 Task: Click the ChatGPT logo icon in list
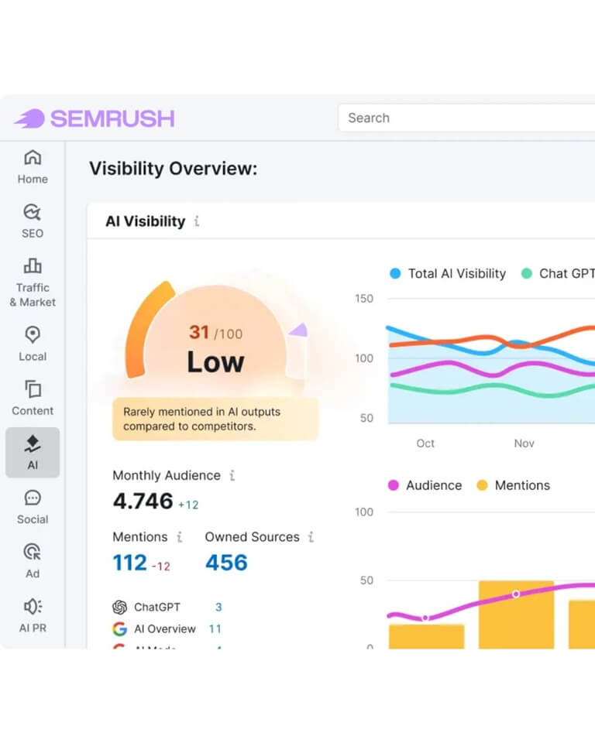point(119,607)
